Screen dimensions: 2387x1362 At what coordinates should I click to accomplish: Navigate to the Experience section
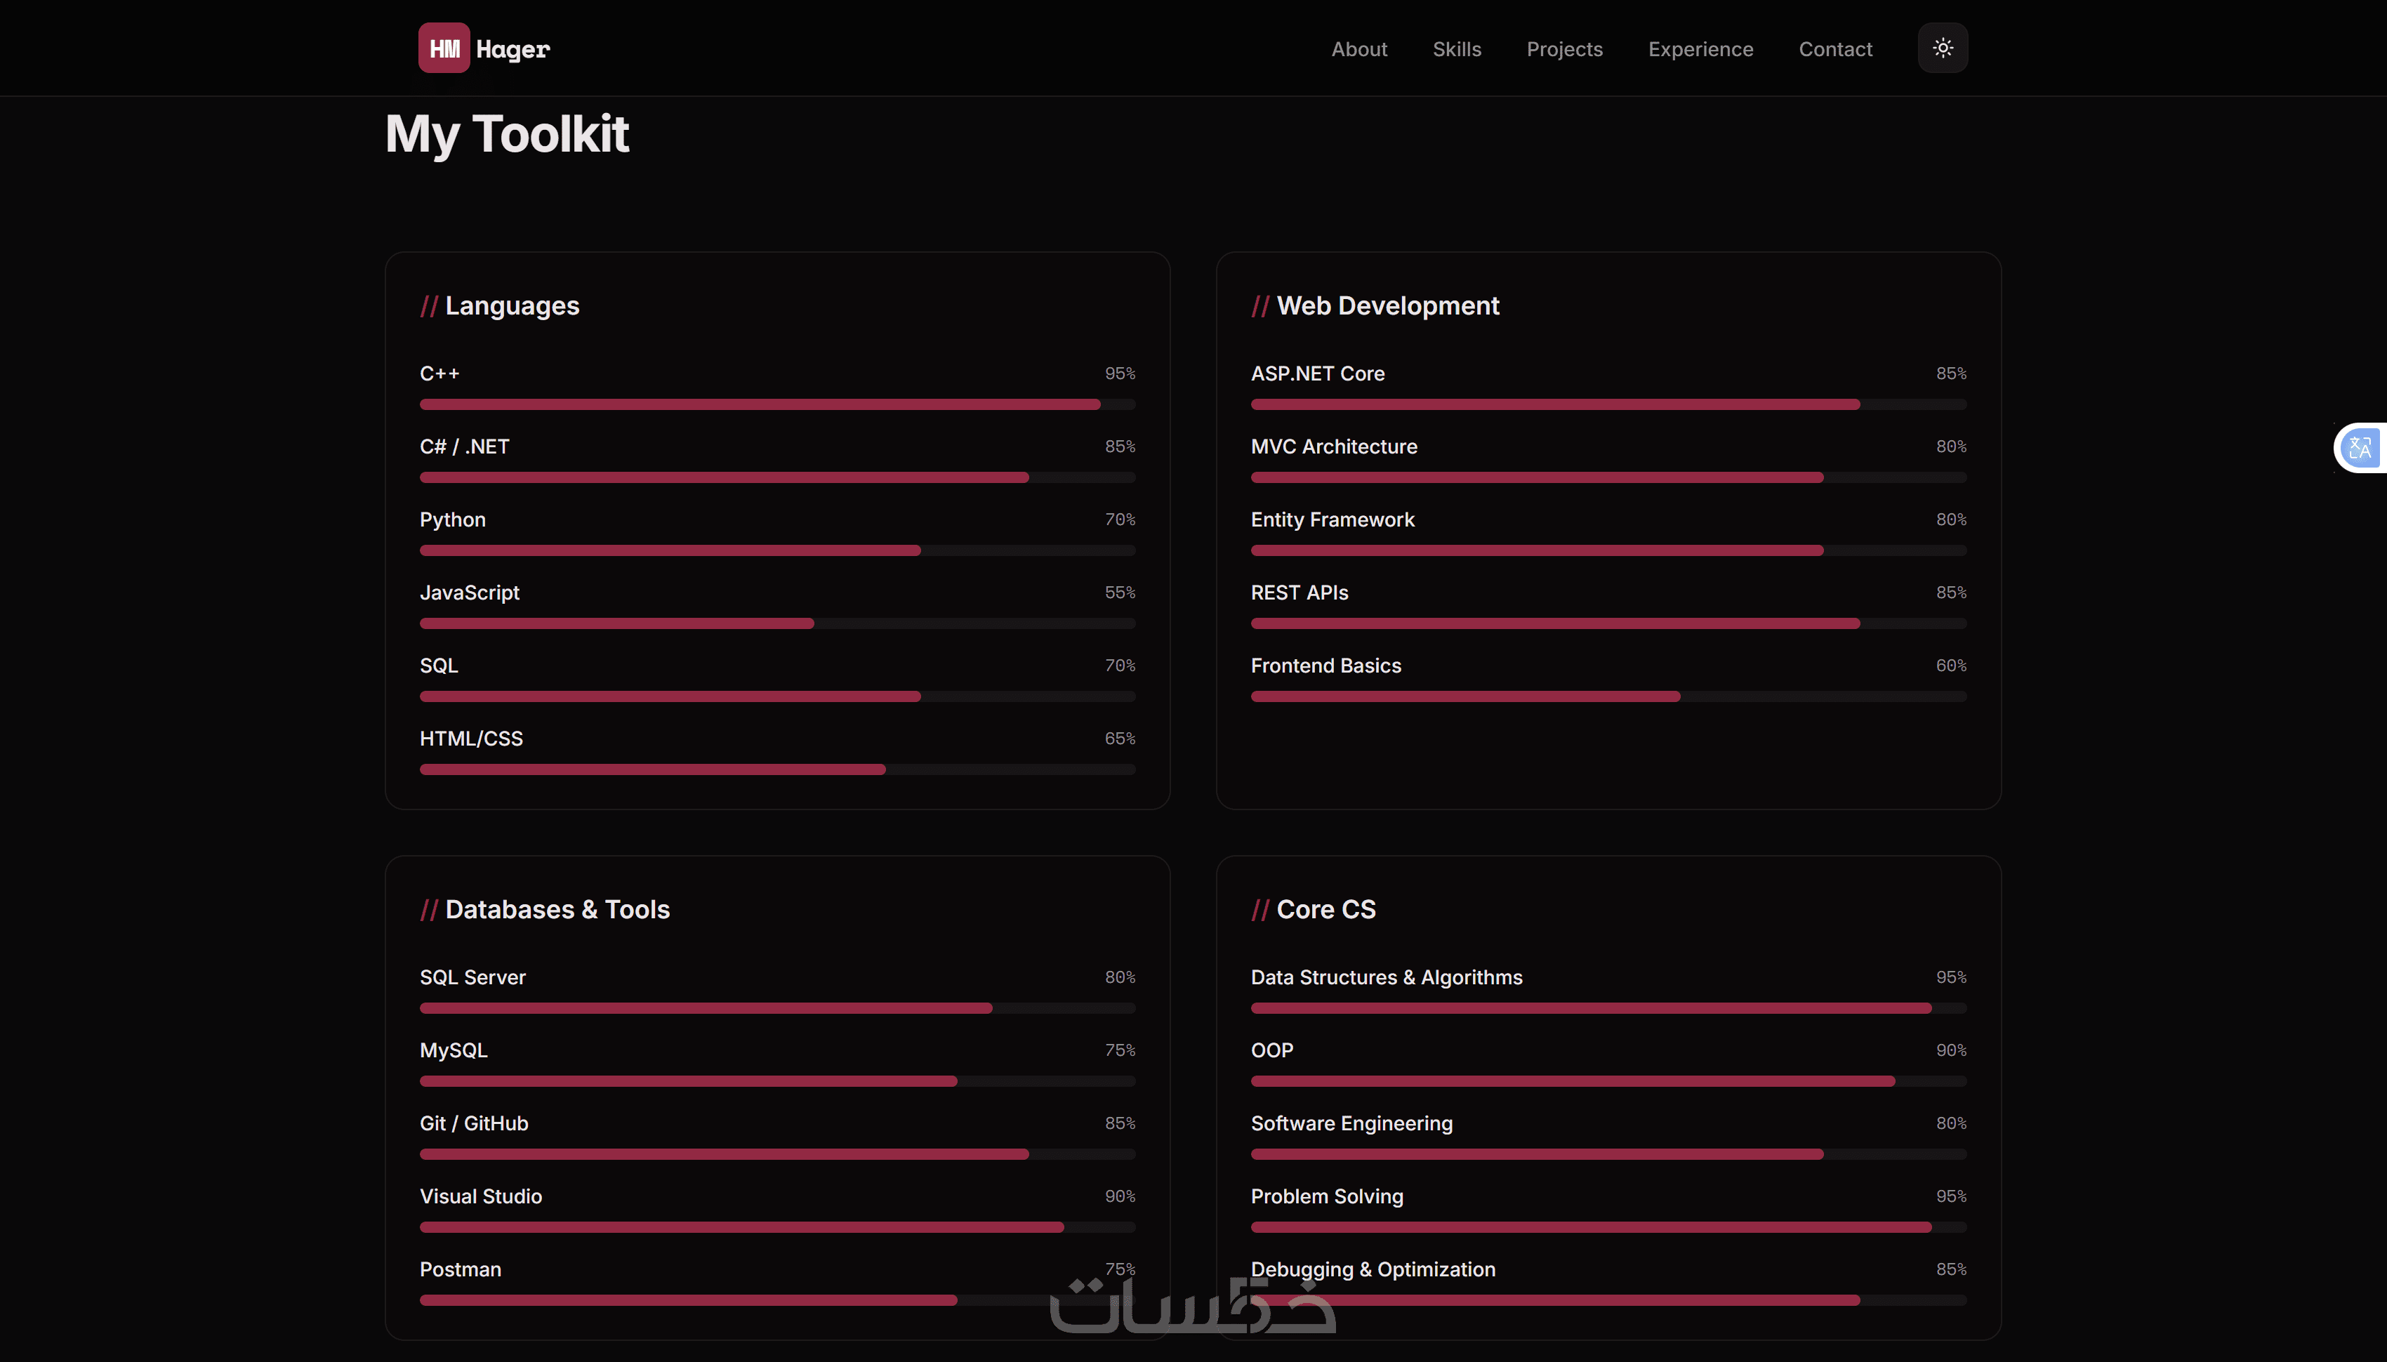tap(1700, 50)
